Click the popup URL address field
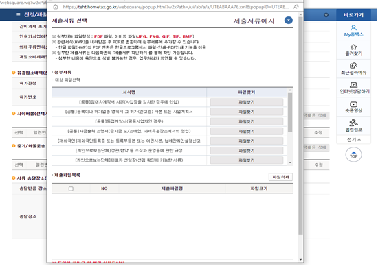Image resolution: width=378 pixels, height=266 pixels. tap(175, 7)
